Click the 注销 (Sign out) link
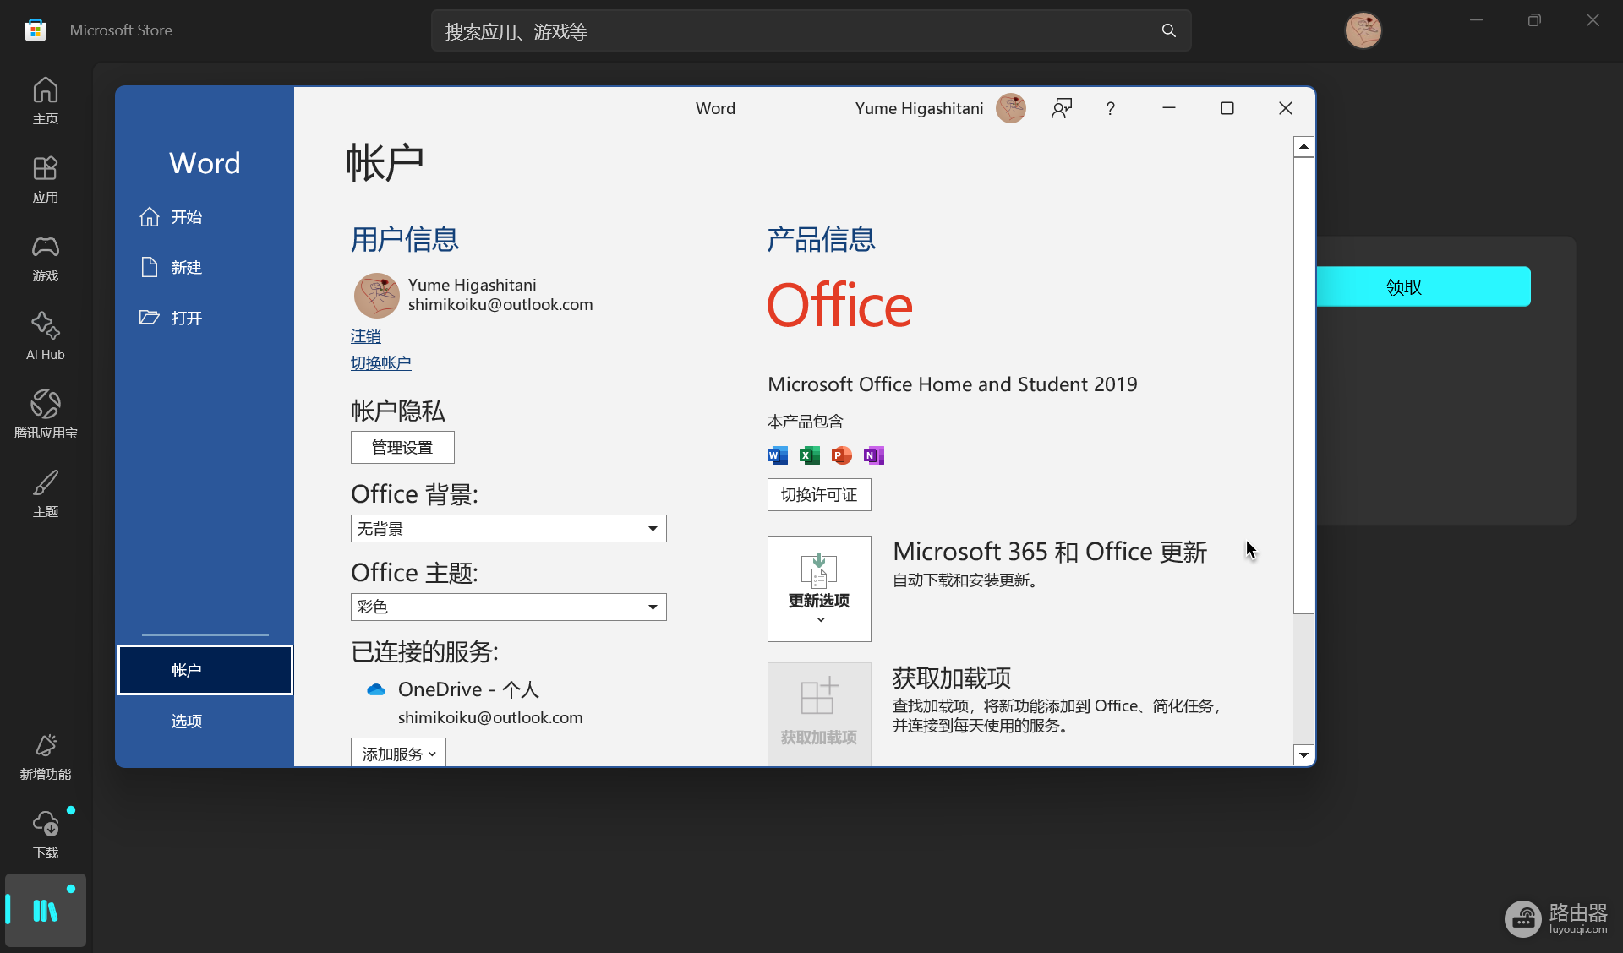The height and width of the screenshot is (953, 1623). [x=366, y=336]
